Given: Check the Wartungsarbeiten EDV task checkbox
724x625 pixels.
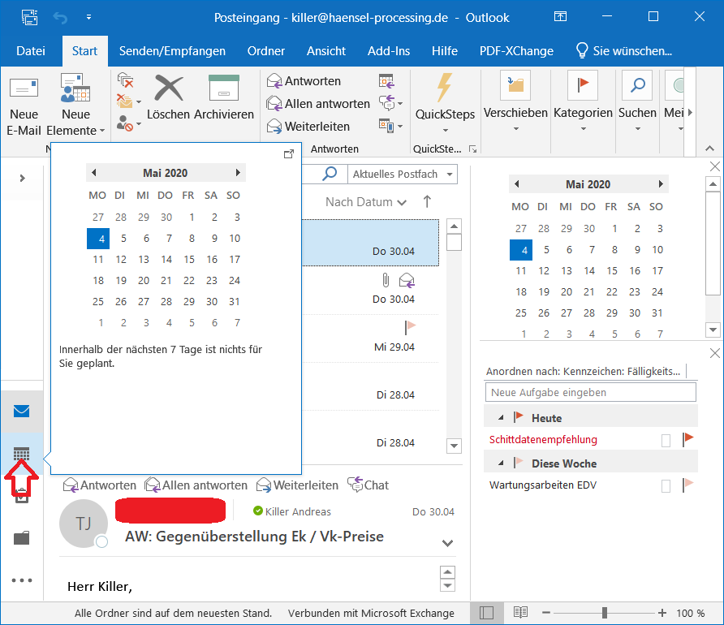Looking at the screenshot, I should pos(666,485).
